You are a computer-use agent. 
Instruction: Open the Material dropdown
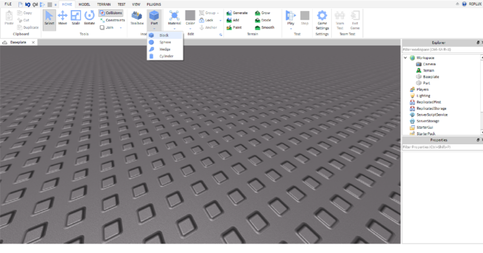(x=174, y=28)
